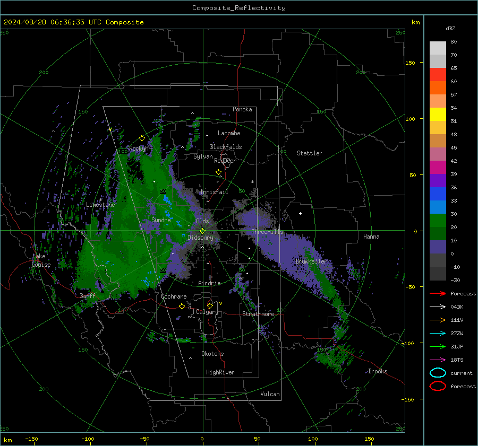Click the magenta 18TS arrow icon
Image resolution: width=478 pixels, height=446 pixels.
point(438,360)
